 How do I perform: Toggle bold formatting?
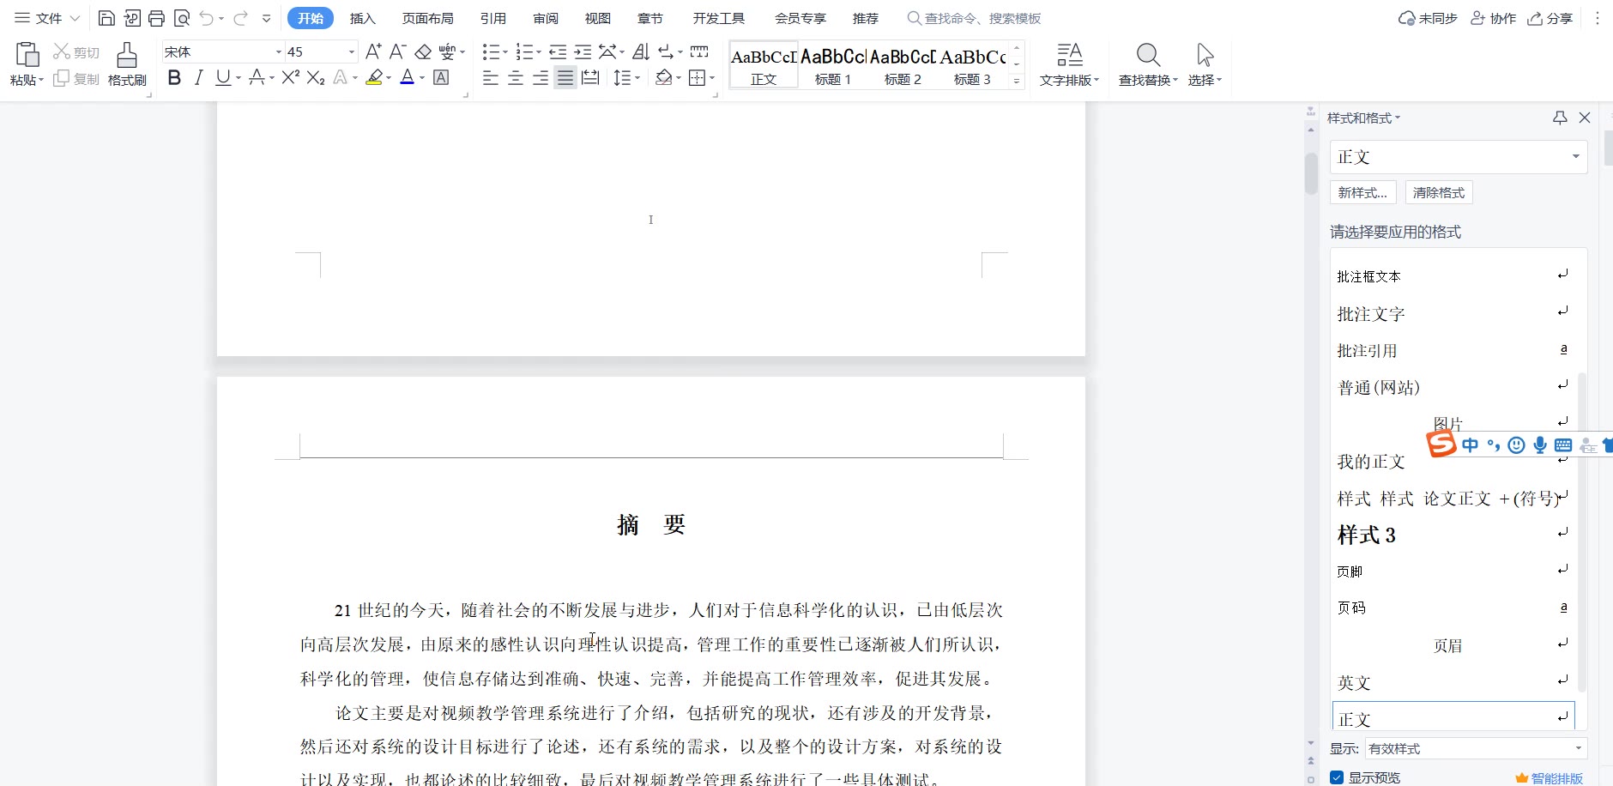174,78
